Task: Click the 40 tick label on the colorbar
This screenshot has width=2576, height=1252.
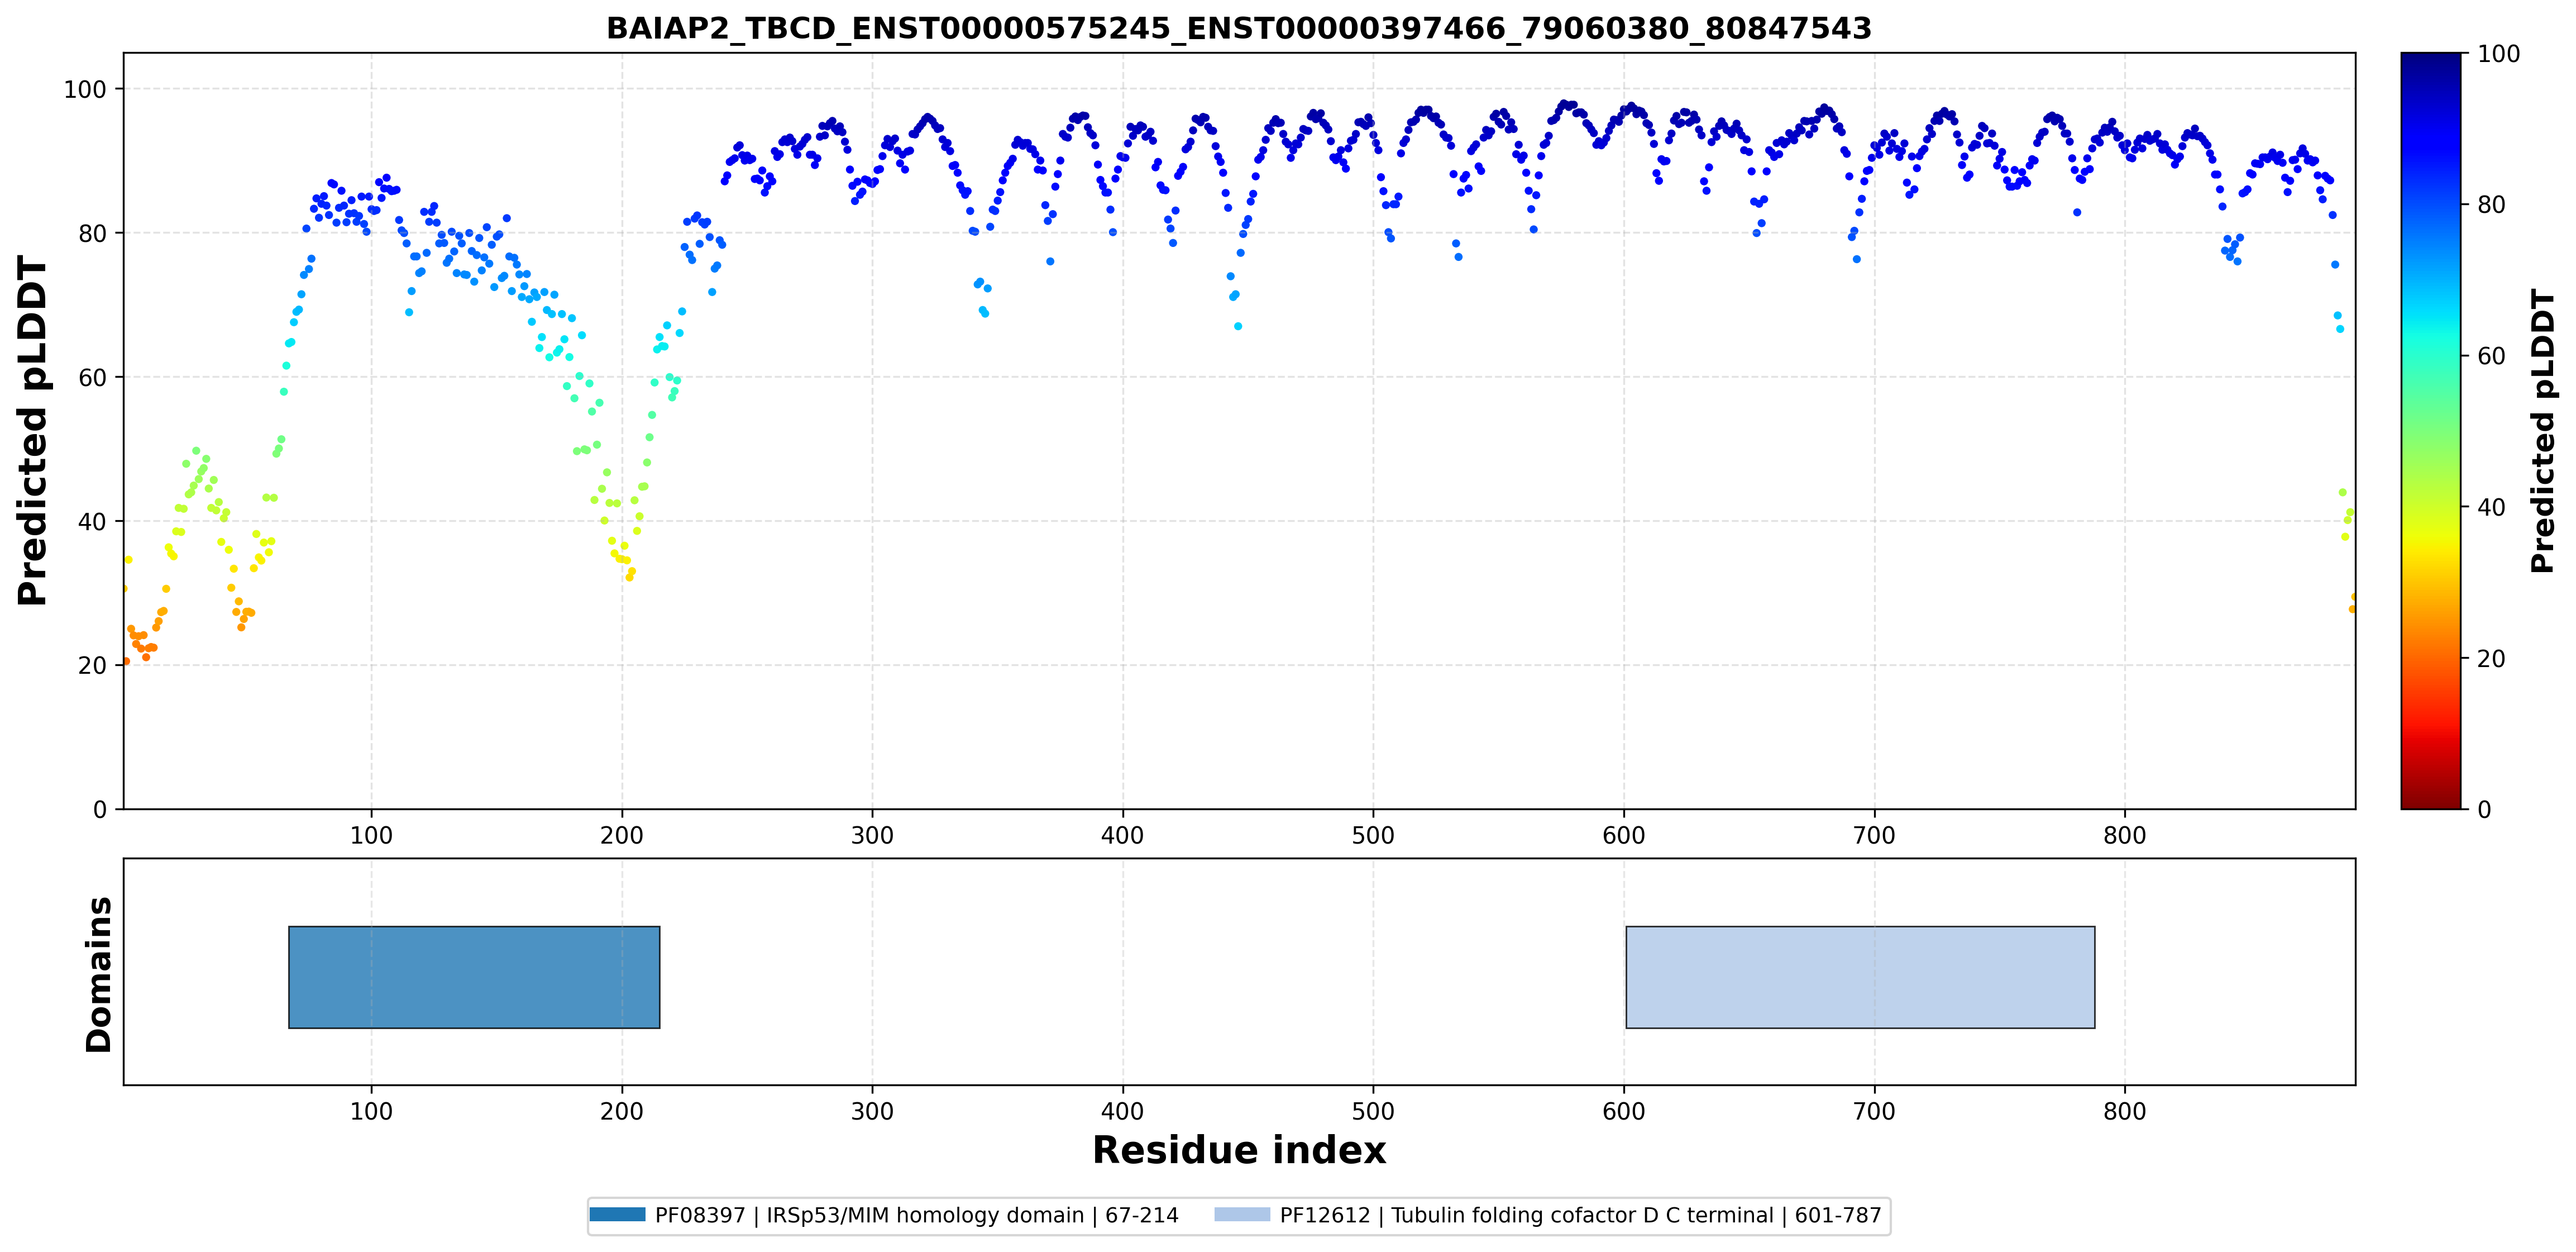Action: 2491,507
